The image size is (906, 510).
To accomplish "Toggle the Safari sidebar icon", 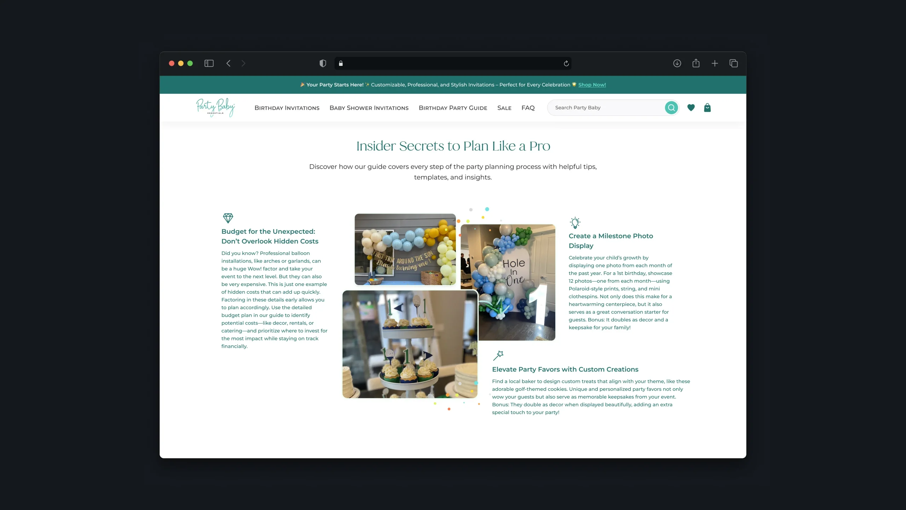I will [209, 63].
